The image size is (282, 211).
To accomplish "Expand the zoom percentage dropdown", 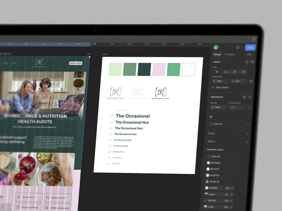I will 250,54.
